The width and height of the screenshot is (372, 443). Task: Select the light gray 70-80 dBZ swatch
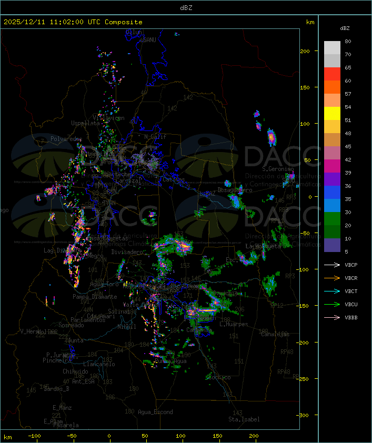click(x=332, y=48)
